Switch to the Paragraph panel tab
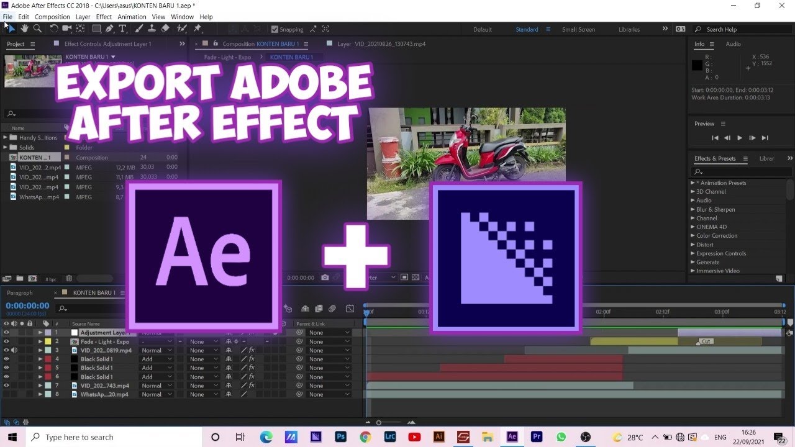Viewport: 795px width, 447px height. click(20, 292)
